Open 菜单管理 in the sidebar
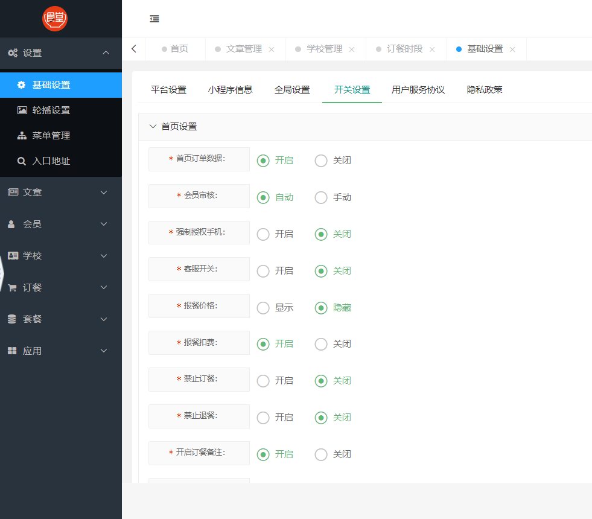This screenshot has width=592, height=519. pyautogui.click(x=61, y=136)
